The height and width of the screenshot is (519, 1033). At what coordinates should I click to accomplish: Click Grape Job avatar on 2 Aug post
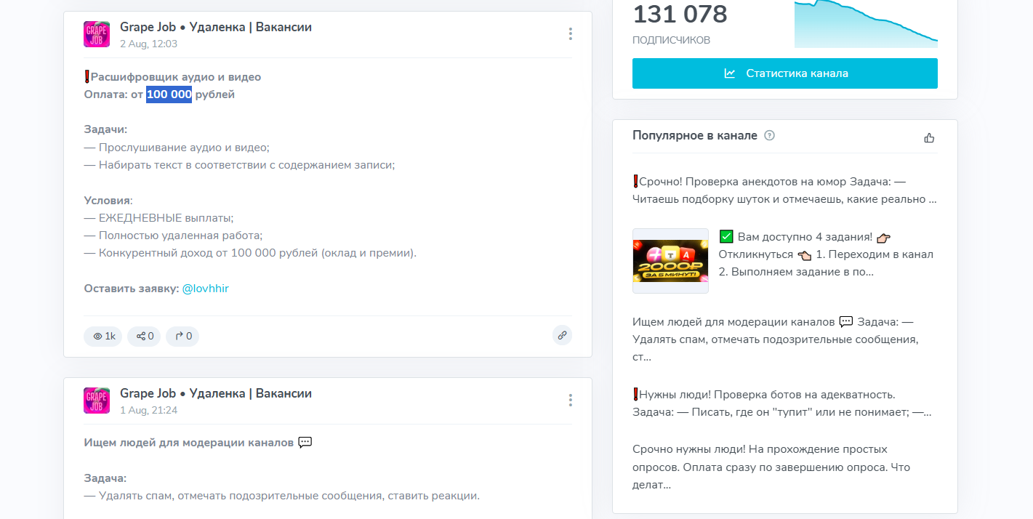pyautogui.click(x=97, y=34)
